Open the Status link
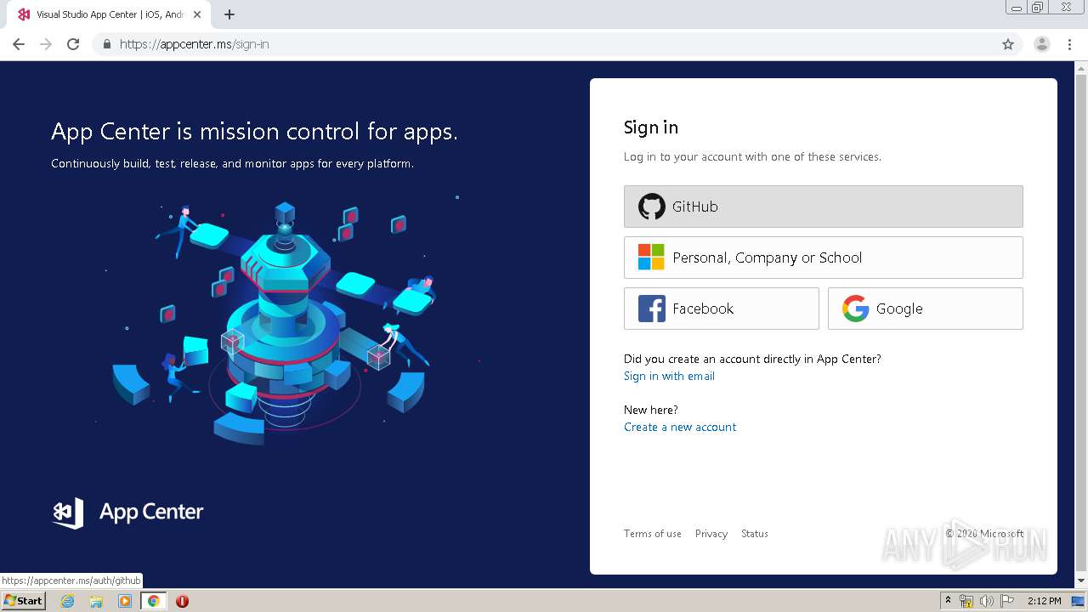Viewport: 1088px width, 612px height. 755,534
